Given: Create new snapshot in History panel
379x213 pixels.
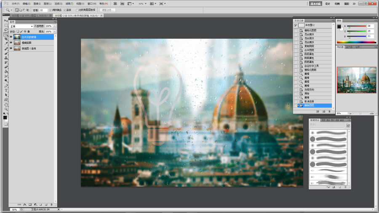Looking at the screenshot, I should 323,112.
